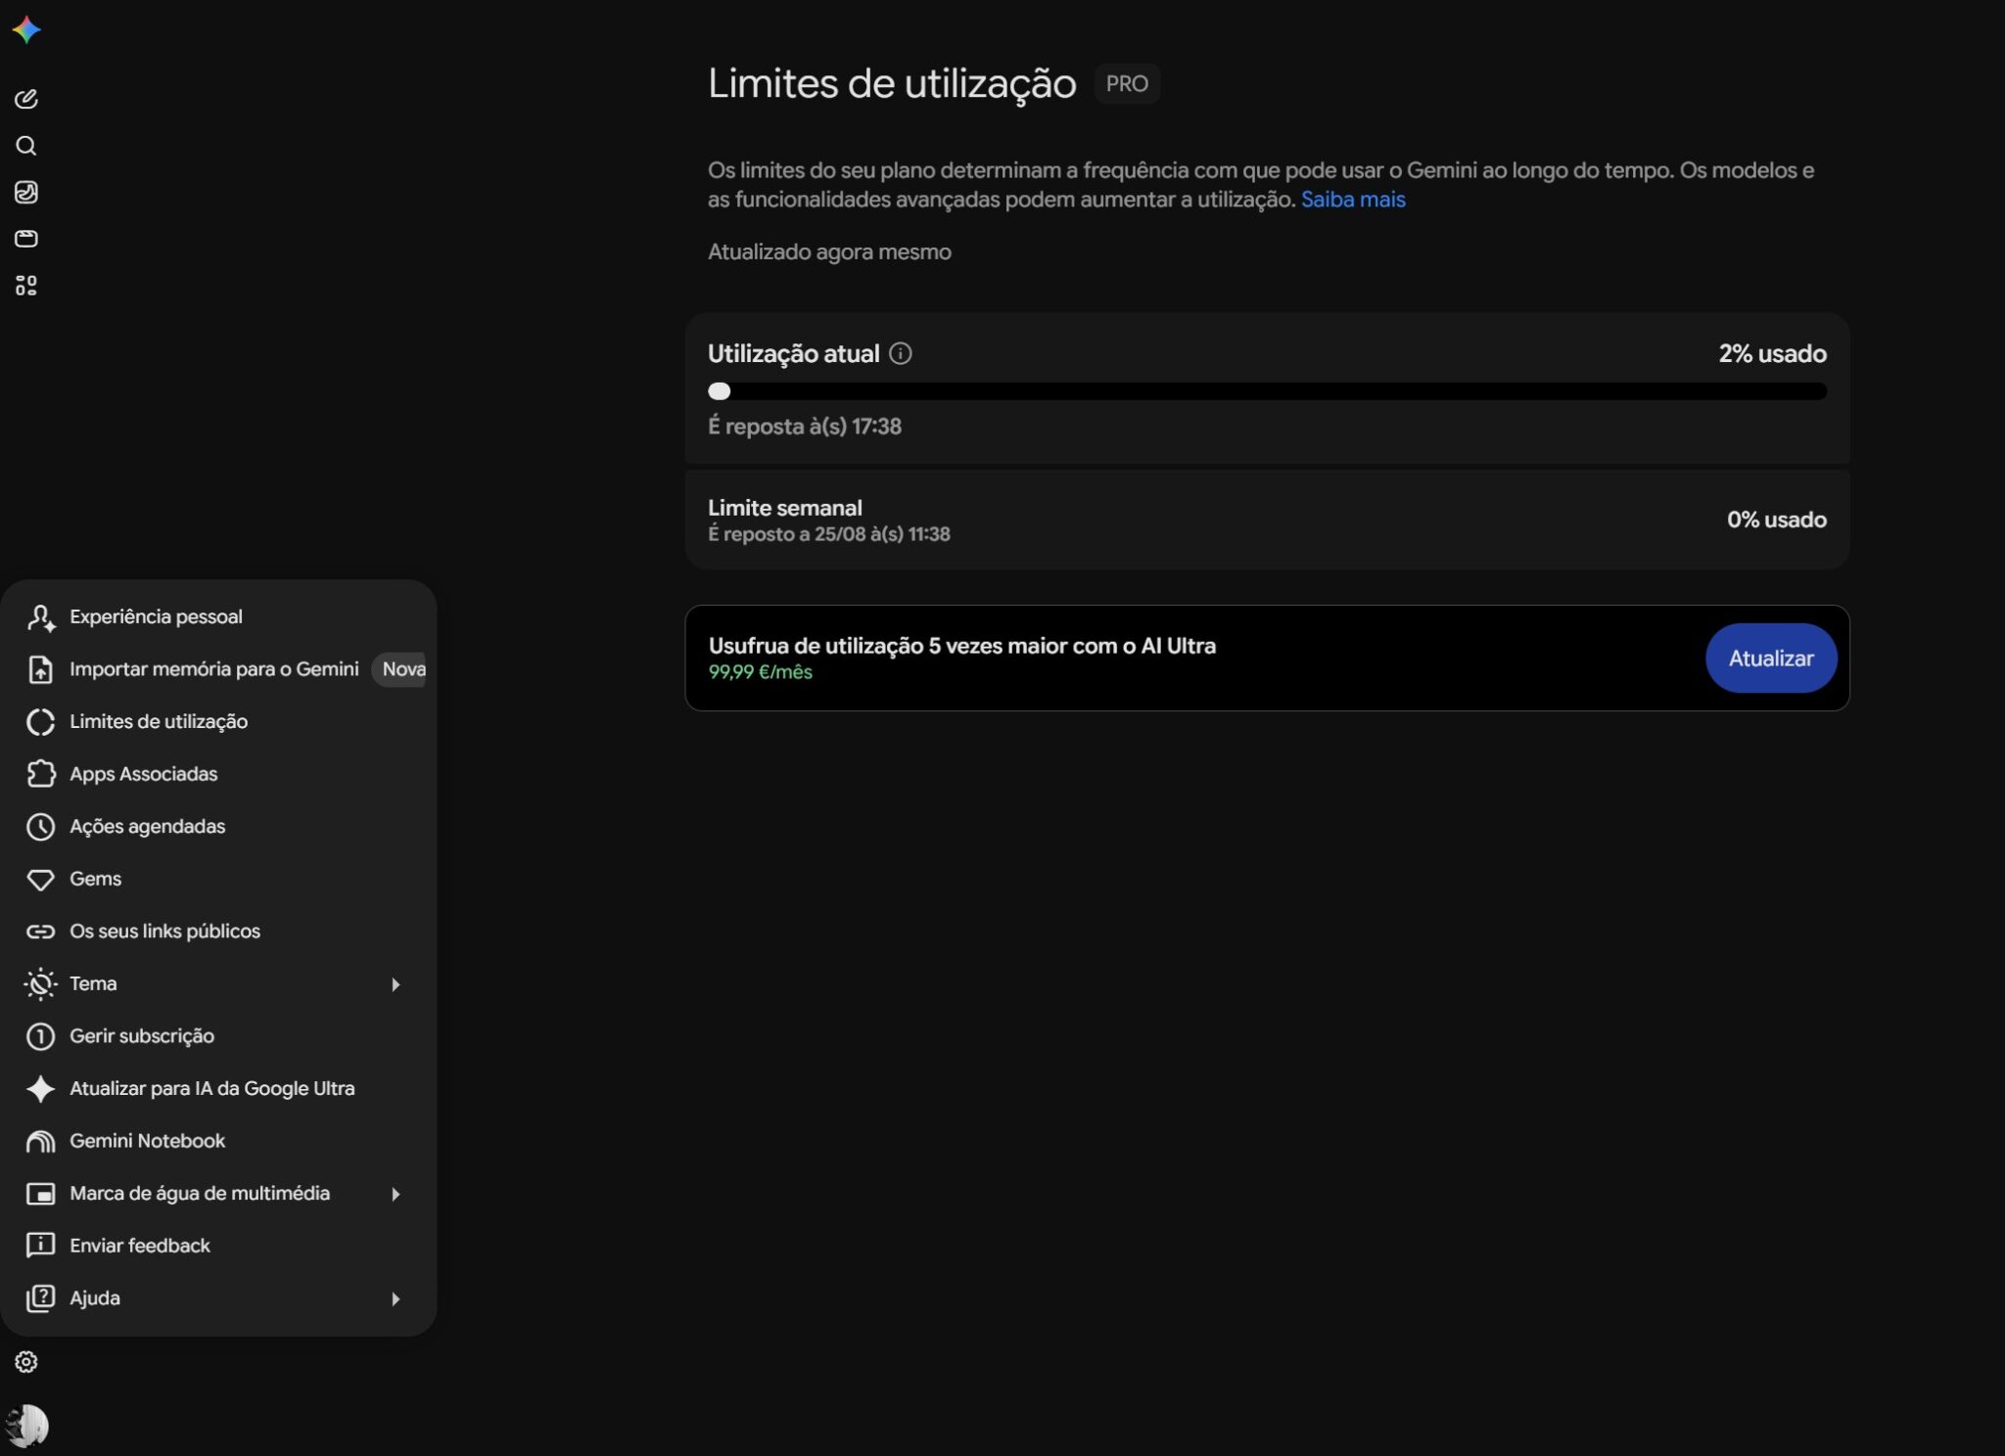Select Enviar feedback
This screenshot has height=1456, width=2005.
click(x=218, y=1246)
